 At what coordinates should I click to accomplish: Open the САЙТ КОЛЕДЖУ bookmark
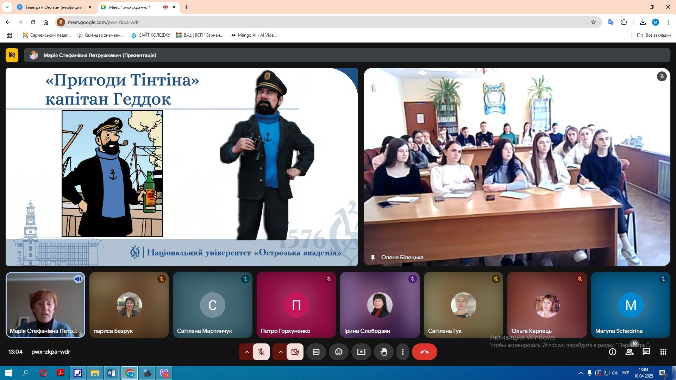pos(151,35)
